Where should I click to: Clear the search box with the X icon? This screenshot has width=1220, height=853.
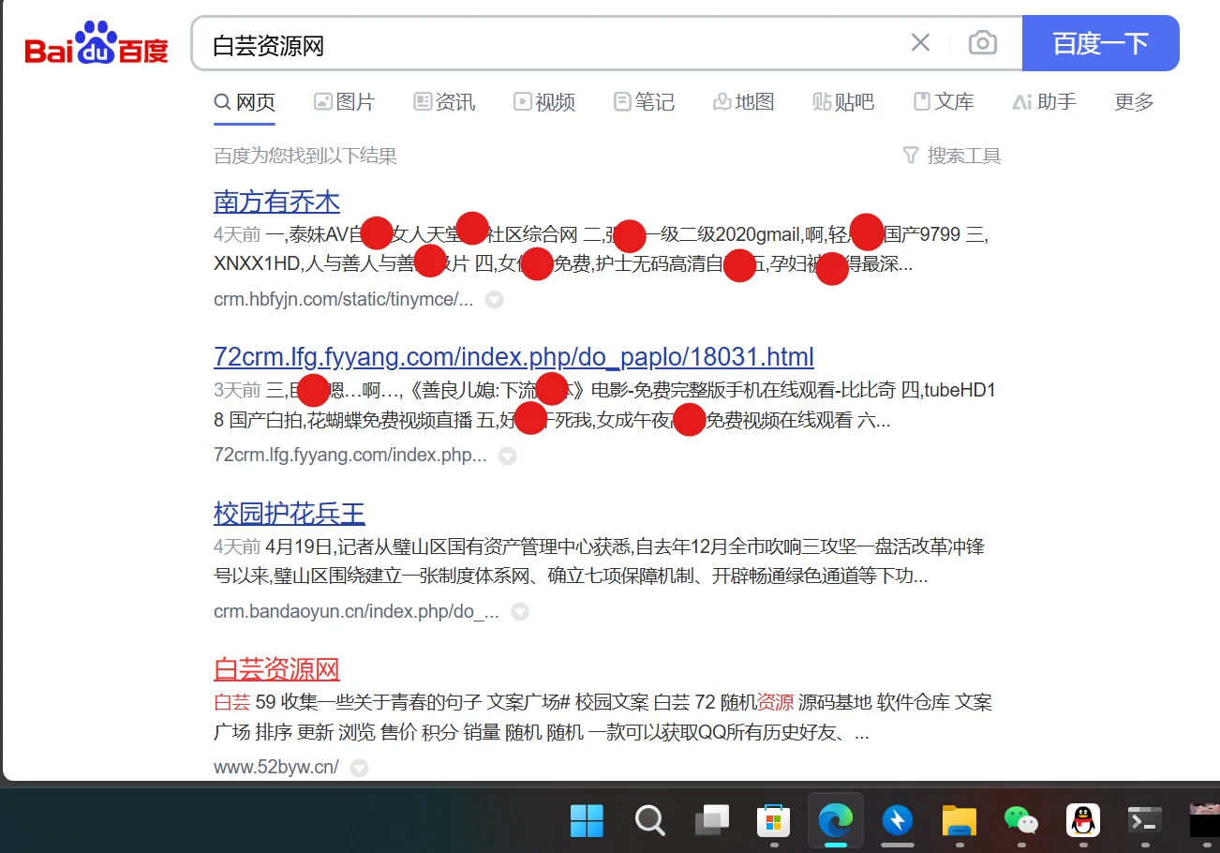pyautogui.click(x=920, y=43)
